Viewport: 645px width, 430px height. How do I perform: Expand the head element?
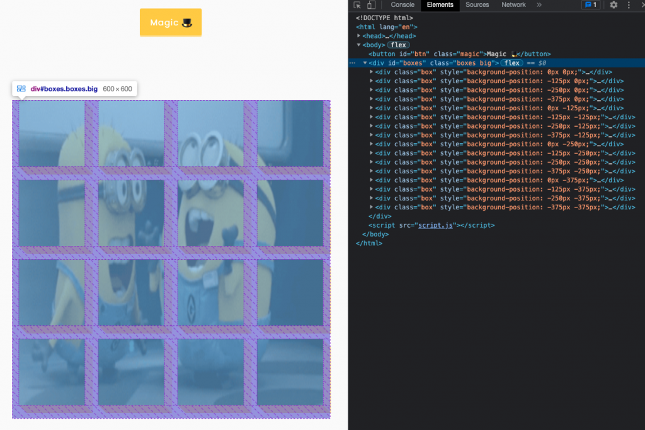pos(358,36)
